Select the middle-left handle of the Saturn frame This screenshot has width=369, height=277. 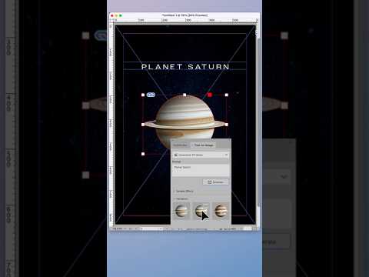[143, 125]
